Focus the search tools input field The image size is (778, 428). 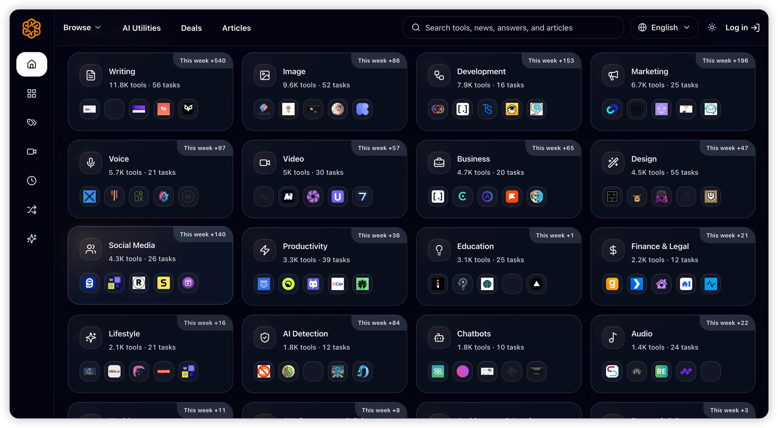point(513,28)
